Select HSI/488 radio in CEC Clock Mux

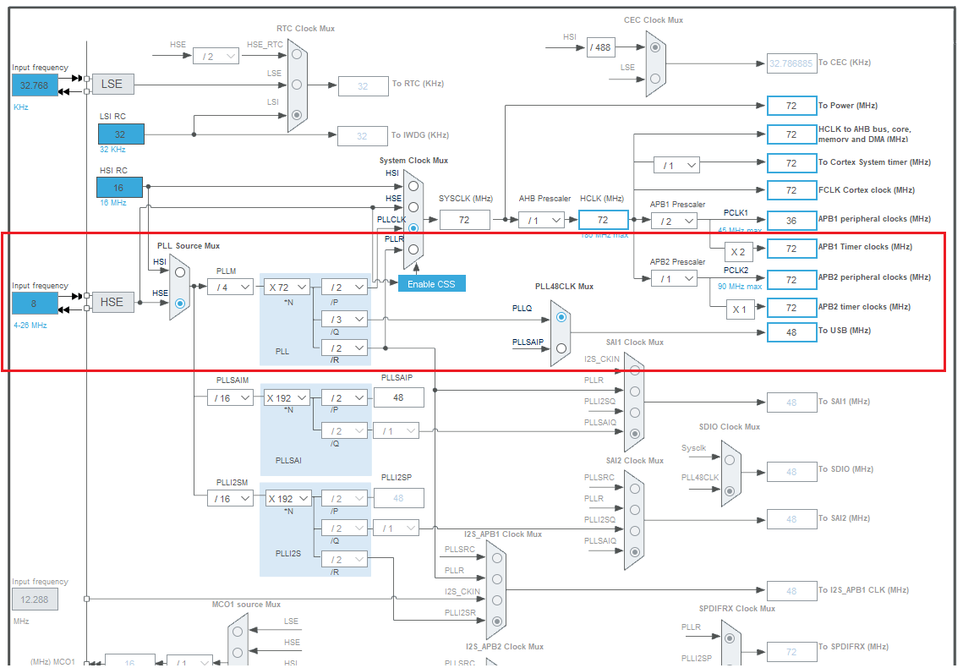655,47
